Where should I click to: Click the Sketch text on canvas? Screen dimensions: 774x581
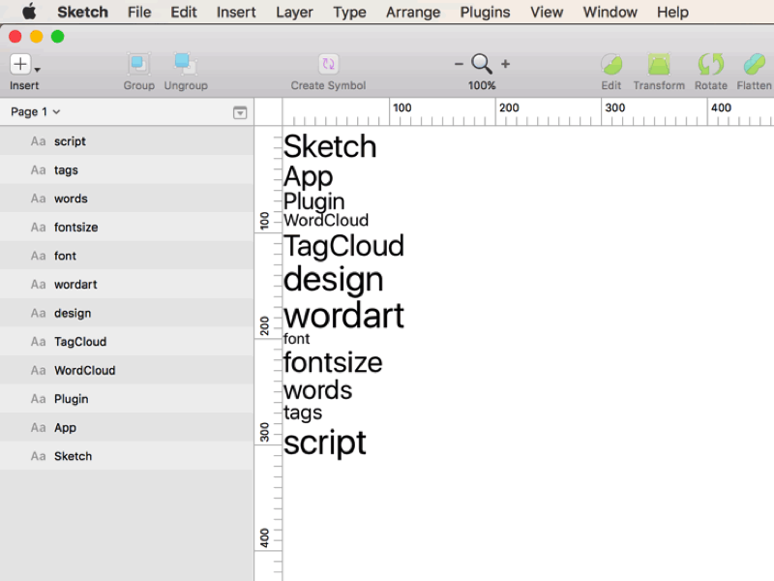pos(330,146)
